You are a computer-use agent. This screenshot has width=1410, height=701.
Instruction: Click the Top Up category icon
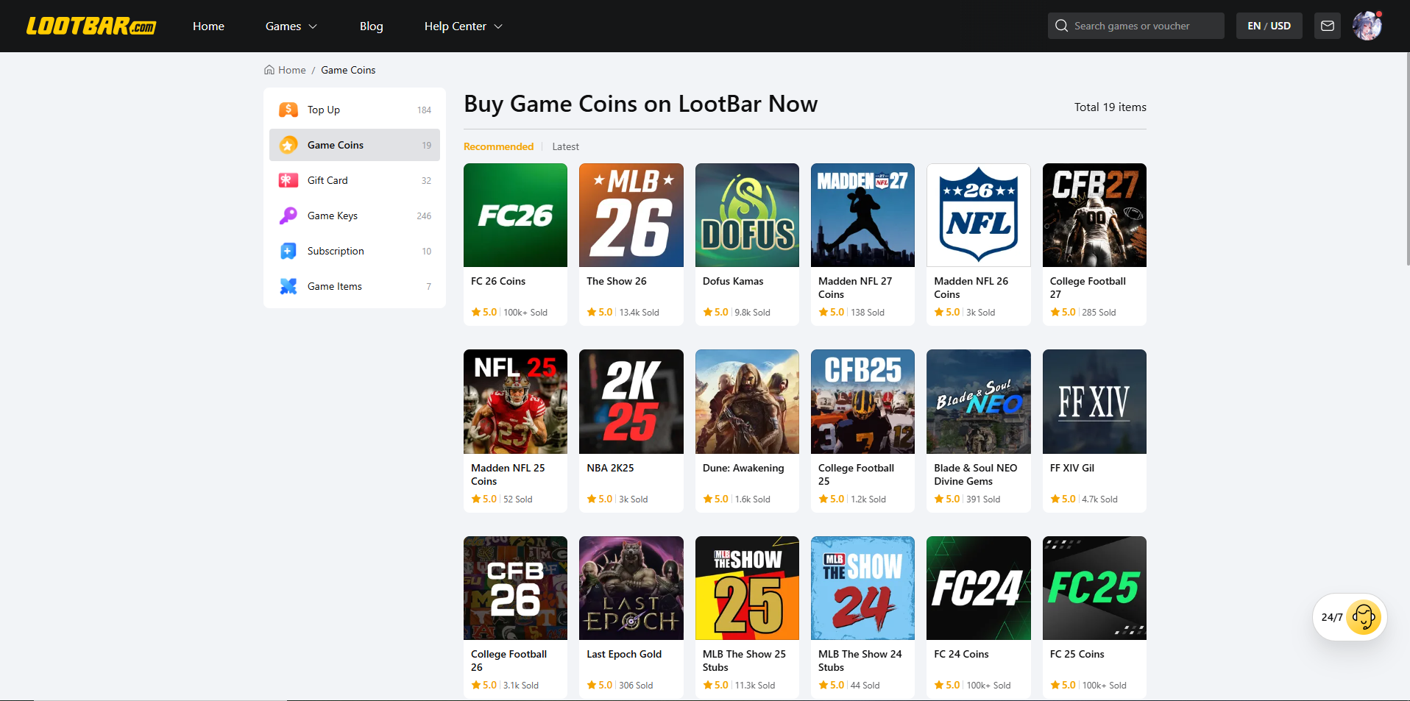click(288, 110)
